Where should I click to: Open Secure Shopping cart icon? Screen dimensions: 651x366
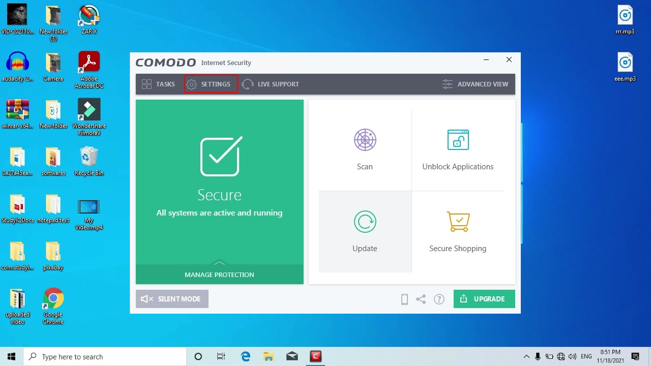click(458, 221)
